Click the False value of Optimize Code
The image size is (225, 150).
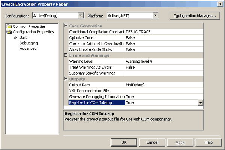[164, 38]
